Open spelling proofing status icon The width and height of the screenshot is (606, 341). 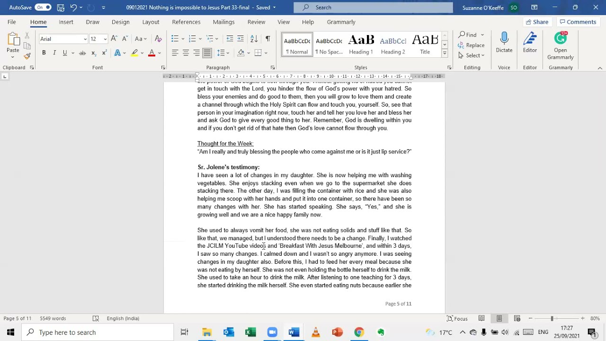click(x=96, y=318)
